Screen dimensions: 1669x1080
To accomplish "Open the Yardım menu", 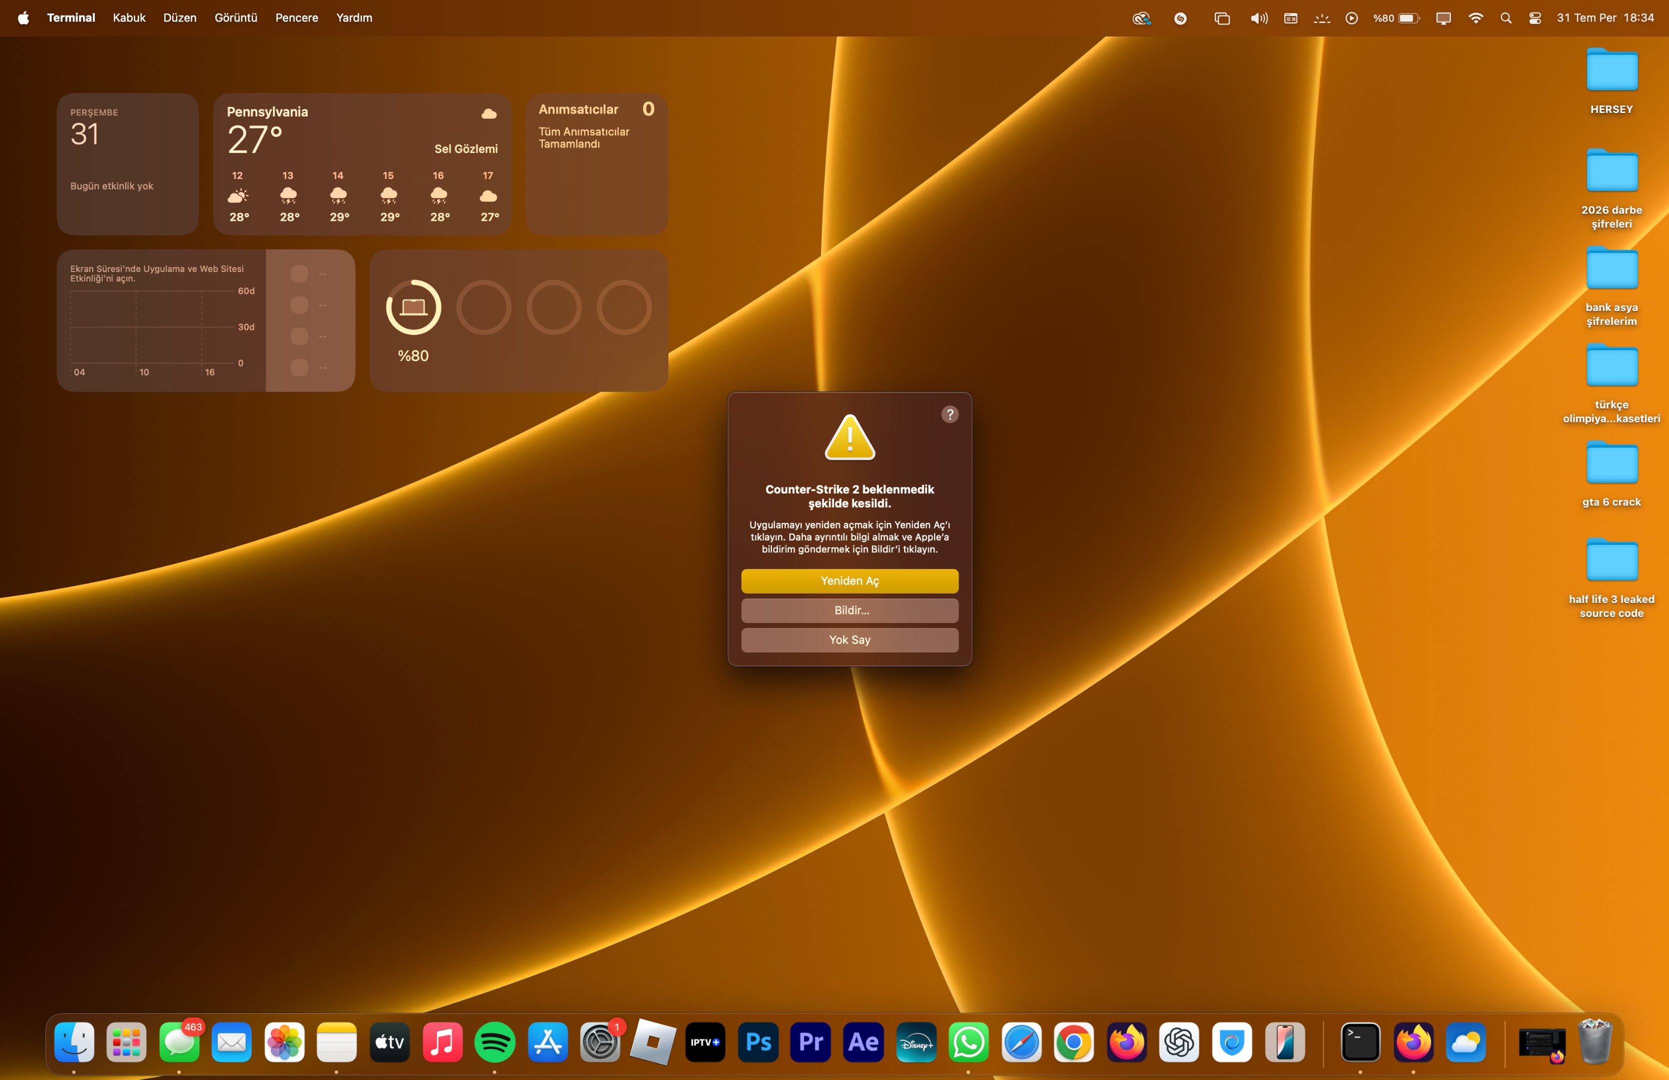I will click(x=354, y=17).
